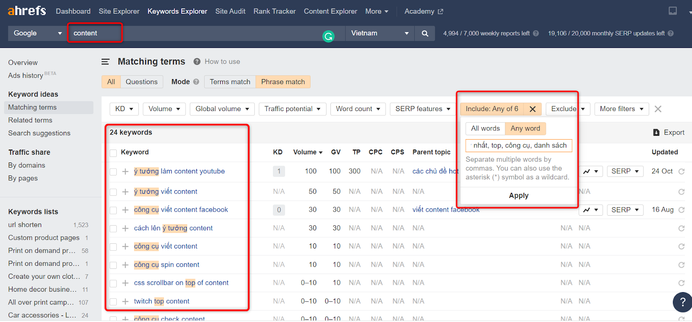Open the Google search engine dropdown
This screenshot has height=322, width=692.
coord(38,33)
